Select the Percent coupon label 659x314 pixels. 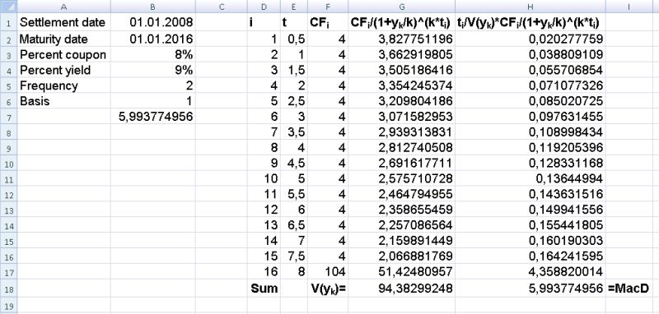point(64,55)
